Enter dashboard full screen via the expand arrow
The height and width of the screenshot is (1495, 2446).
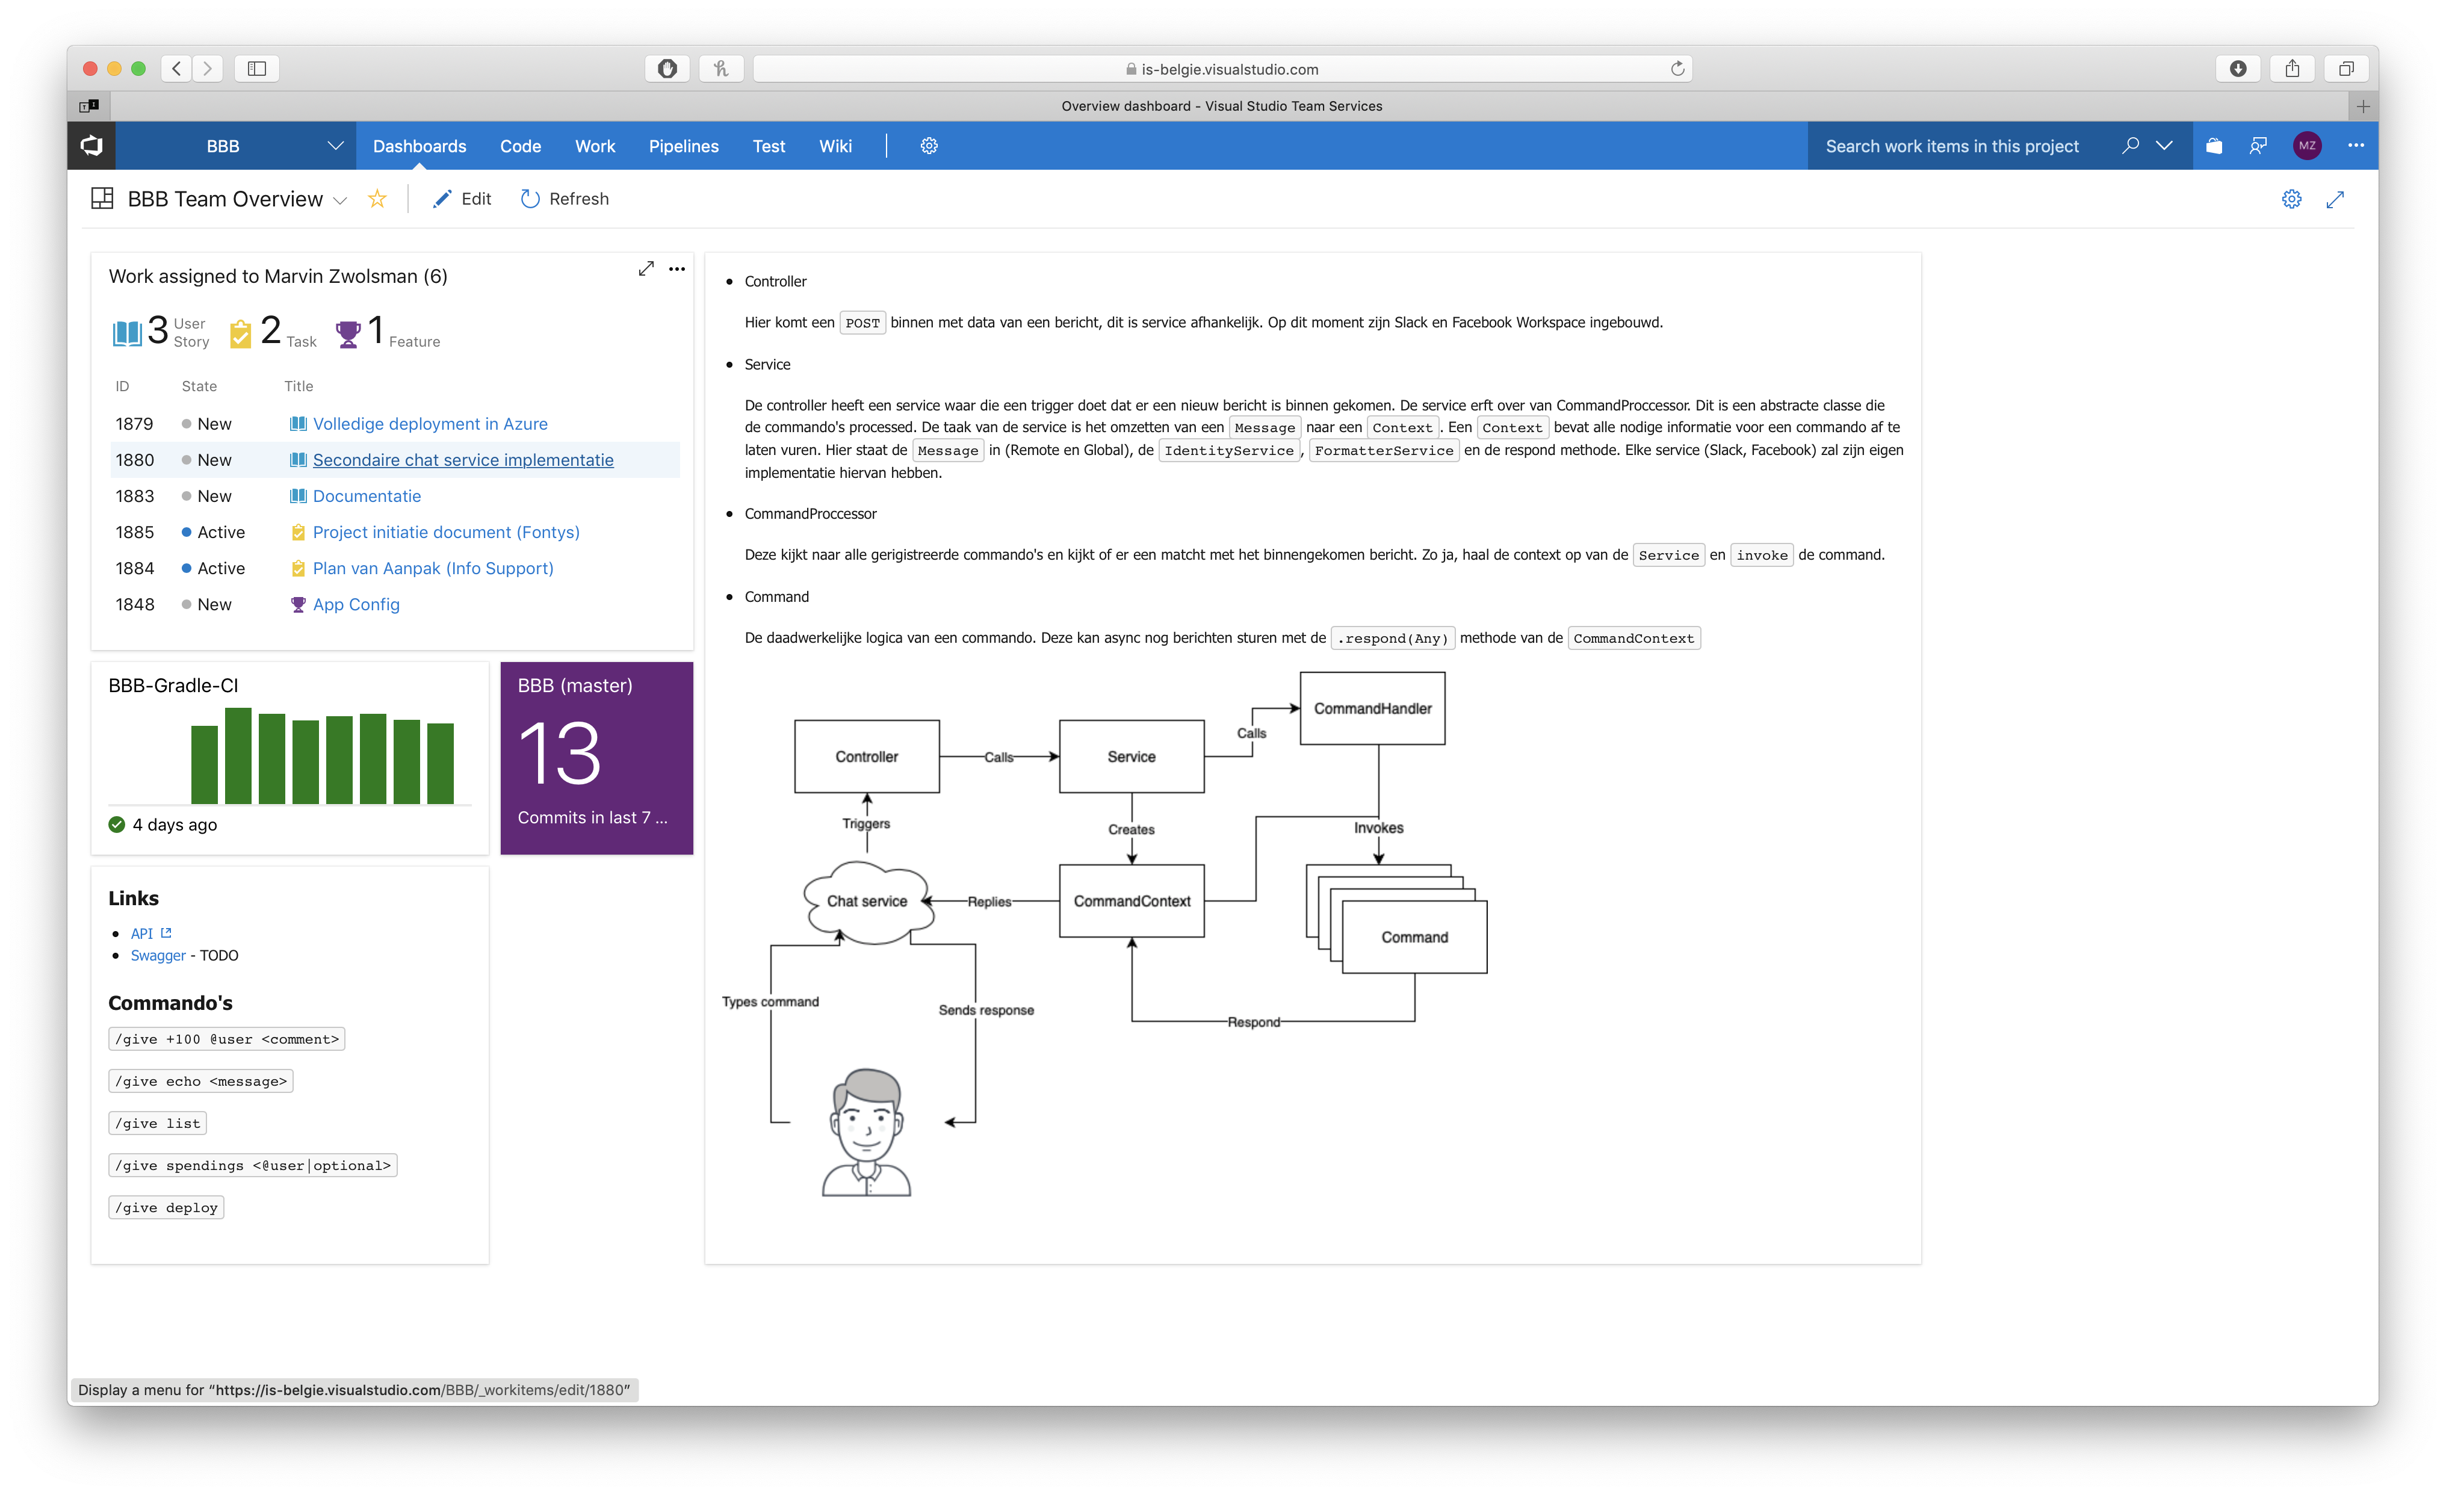pos(2335,199)
